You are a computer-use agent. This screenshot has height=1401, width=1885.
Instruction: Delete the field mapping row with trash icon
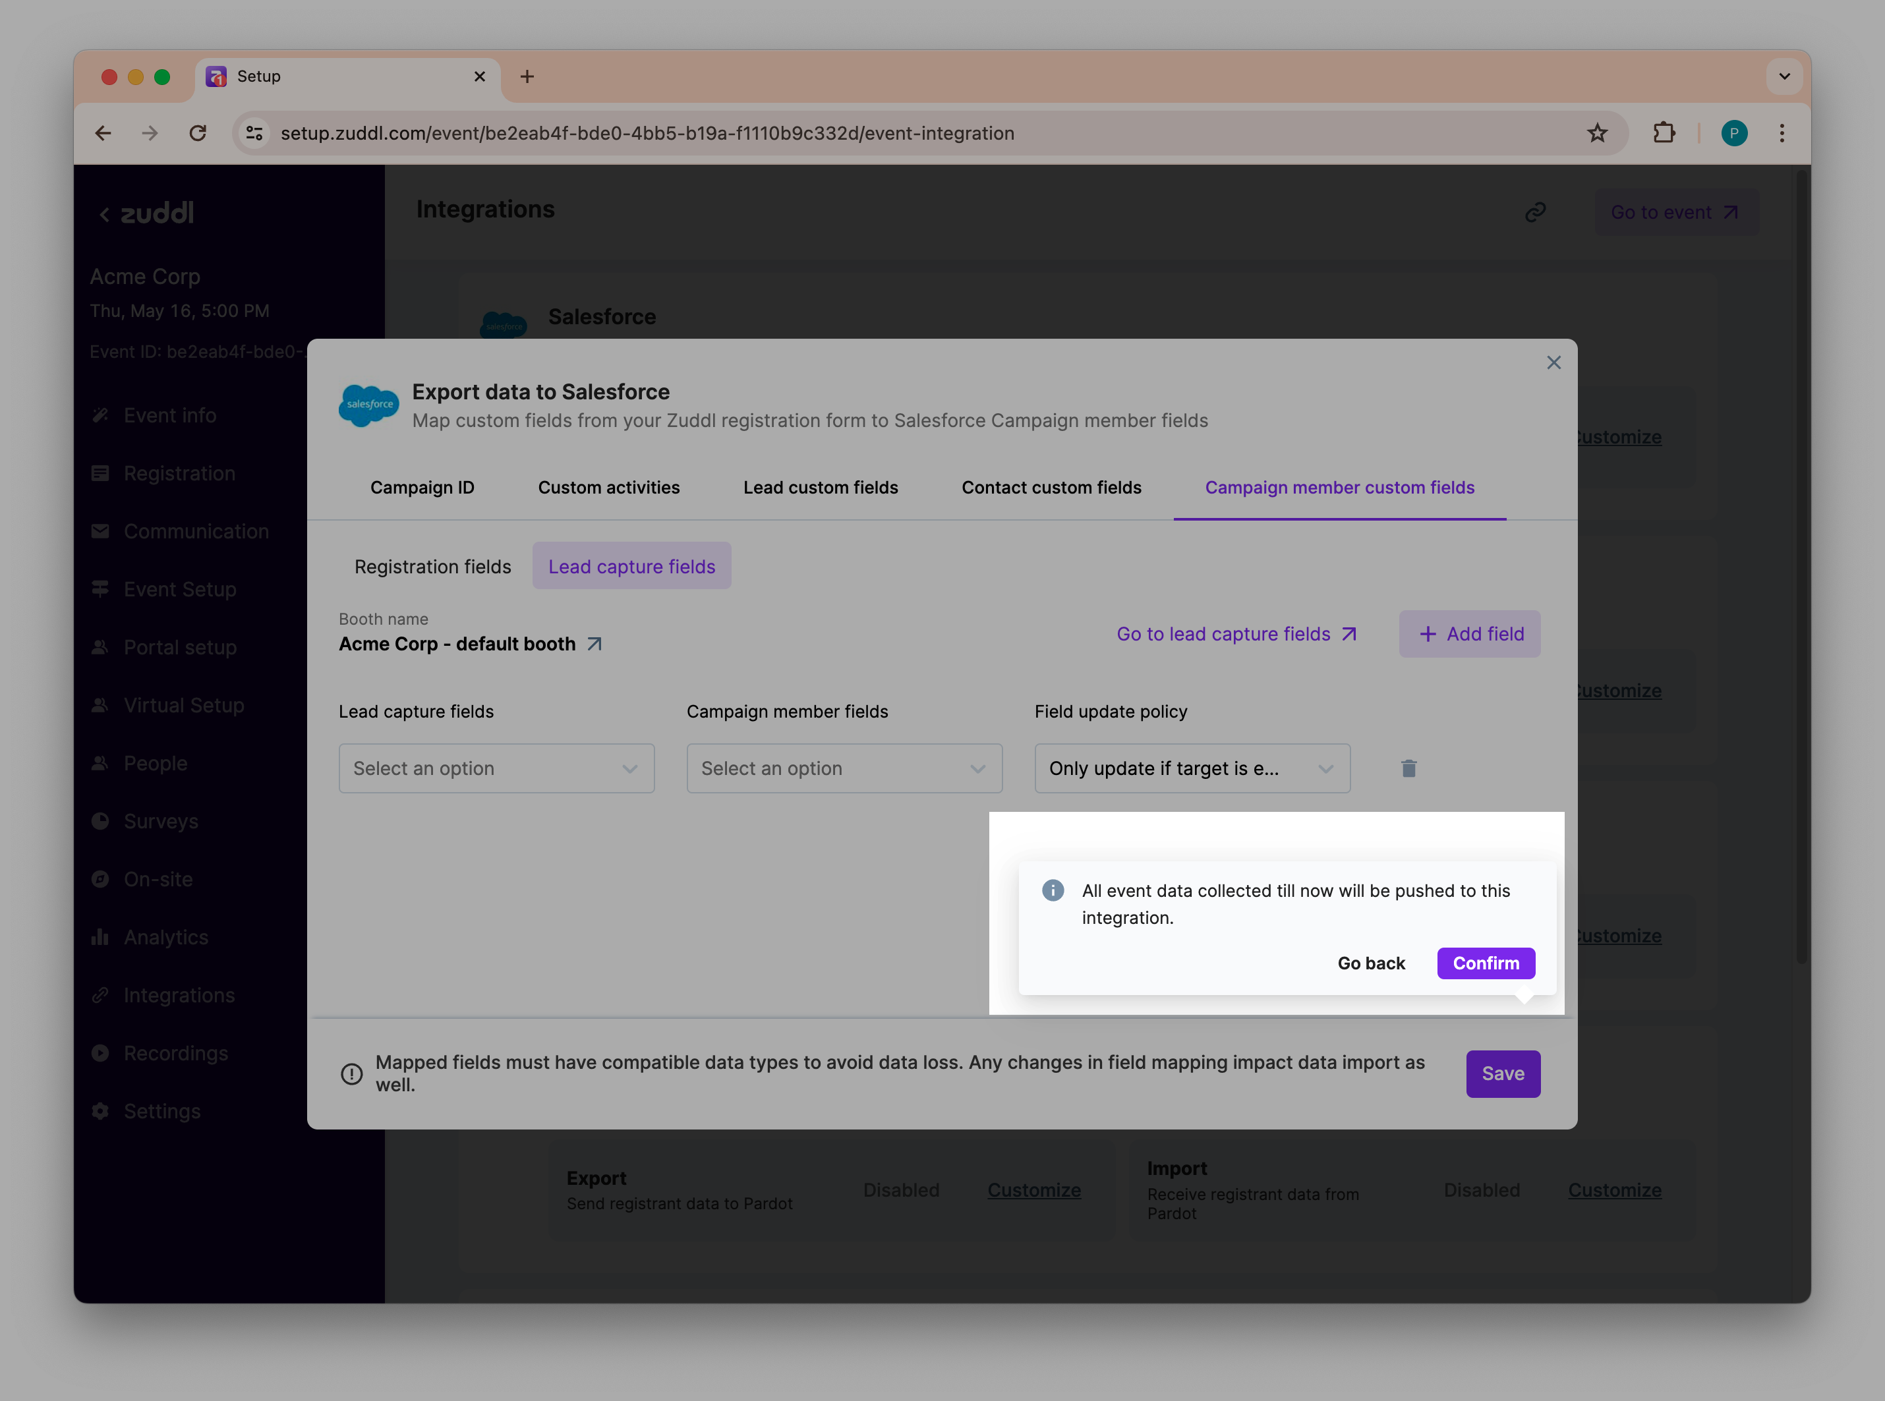1408,768
